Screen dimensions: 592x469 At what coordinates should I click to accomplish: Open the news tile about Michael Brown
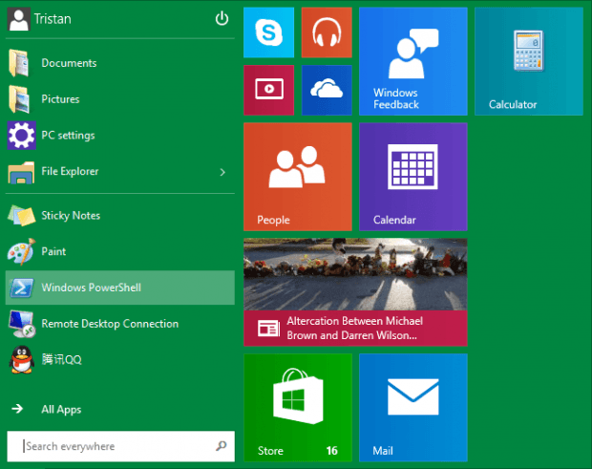click(x=355, y=291)
